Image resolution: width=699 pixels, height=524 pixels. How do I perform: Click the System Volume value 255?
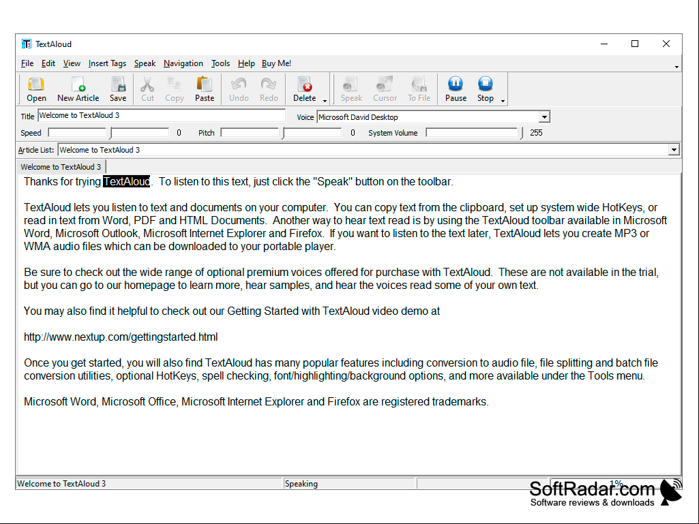coord(536,133)
